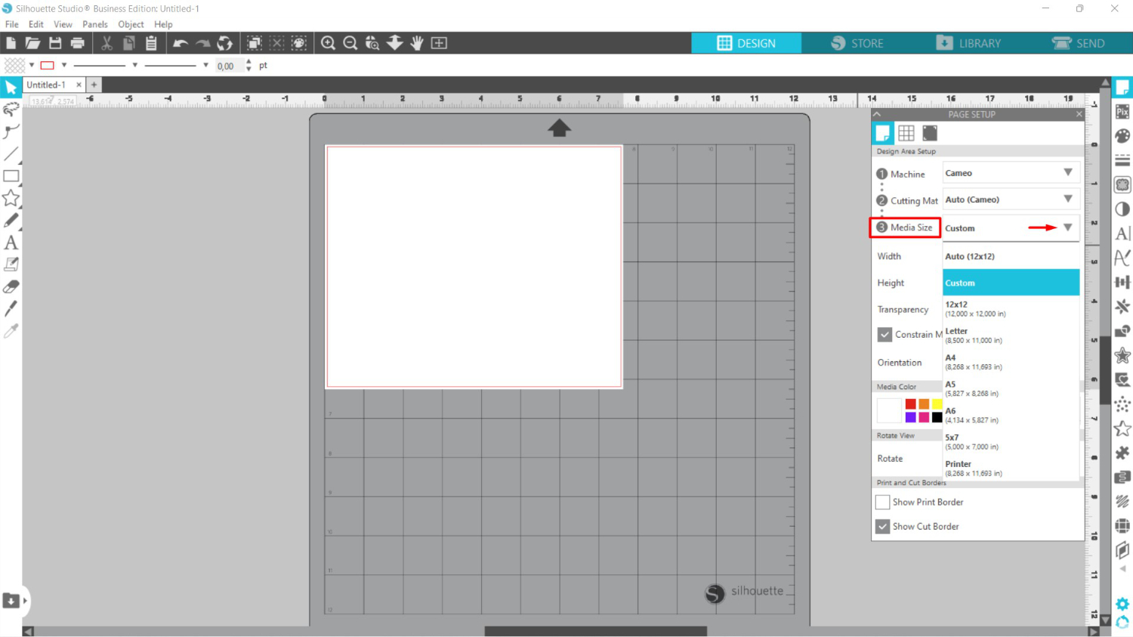This screenshot has width=1133, height=637.
Task: Open the Fill color palette panel
Action: pyautogui.click(x=1122, y=136)
